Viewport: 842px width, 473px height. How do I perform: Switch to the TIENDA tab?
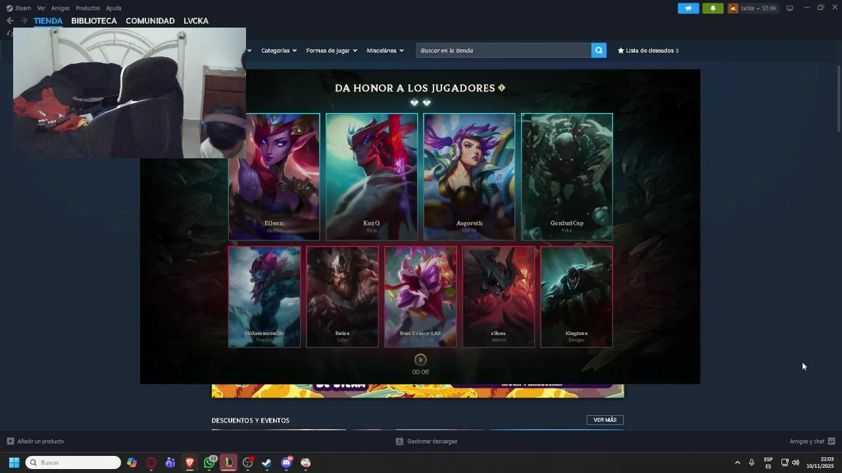(48, 20)
